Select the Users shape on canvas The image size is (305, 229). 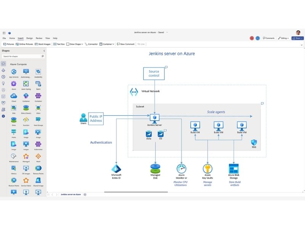[x=83, y=119]
